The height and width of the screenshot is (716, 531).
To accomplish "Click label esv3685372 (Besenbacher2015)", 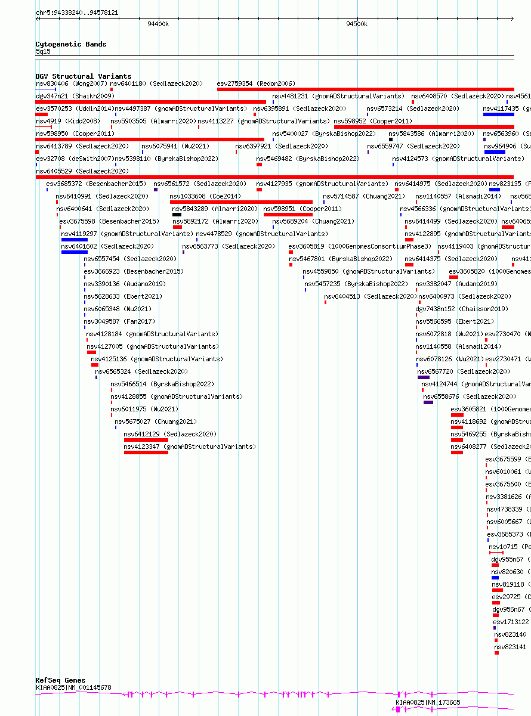I will coord(96,184).
